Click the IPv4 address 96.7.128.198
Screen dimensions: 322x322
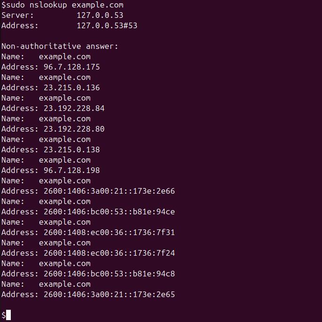point(72,170)
